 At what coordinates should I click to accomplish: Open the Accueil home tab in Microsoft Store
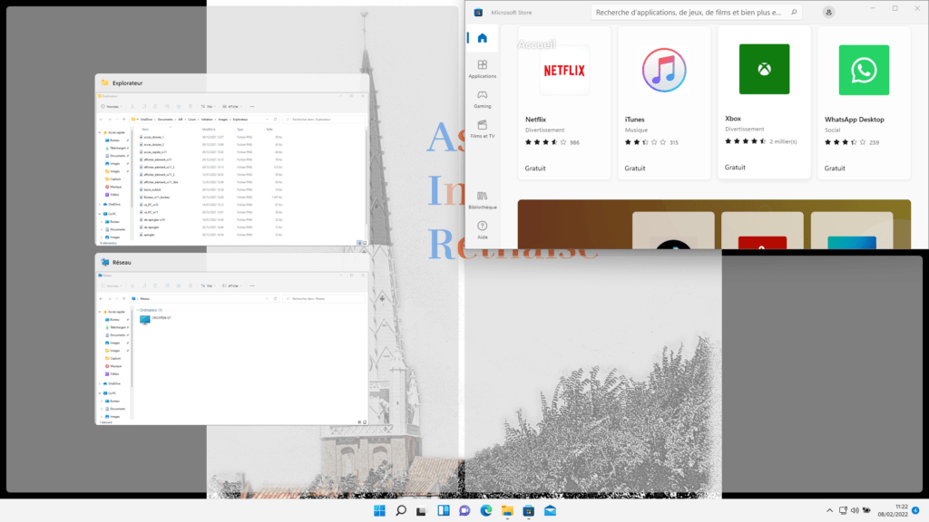pyautogui.click(x=483, y=38)
